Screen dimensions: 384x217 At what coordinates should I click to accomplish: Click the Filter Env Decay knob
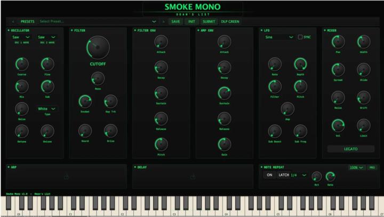coord(161,67)
